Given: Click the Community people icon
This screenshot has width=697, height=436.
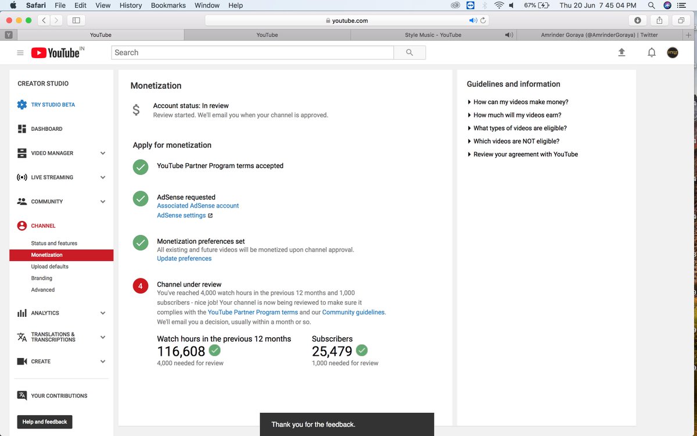Looking at the screenshot, I should pos(22,202).
